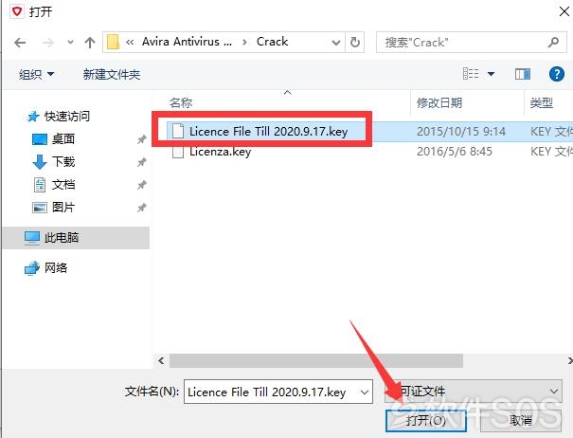Select the Licenza.key file
The image size is (573, 438).
coord(220,152)
